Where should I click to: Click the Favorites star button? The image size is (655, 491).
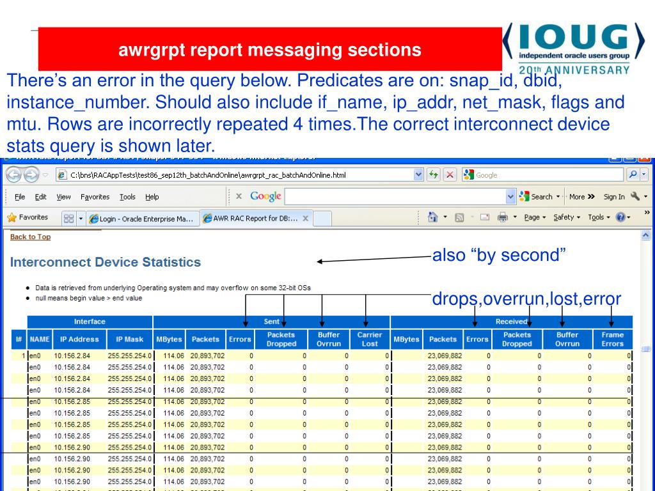(28, 217)
